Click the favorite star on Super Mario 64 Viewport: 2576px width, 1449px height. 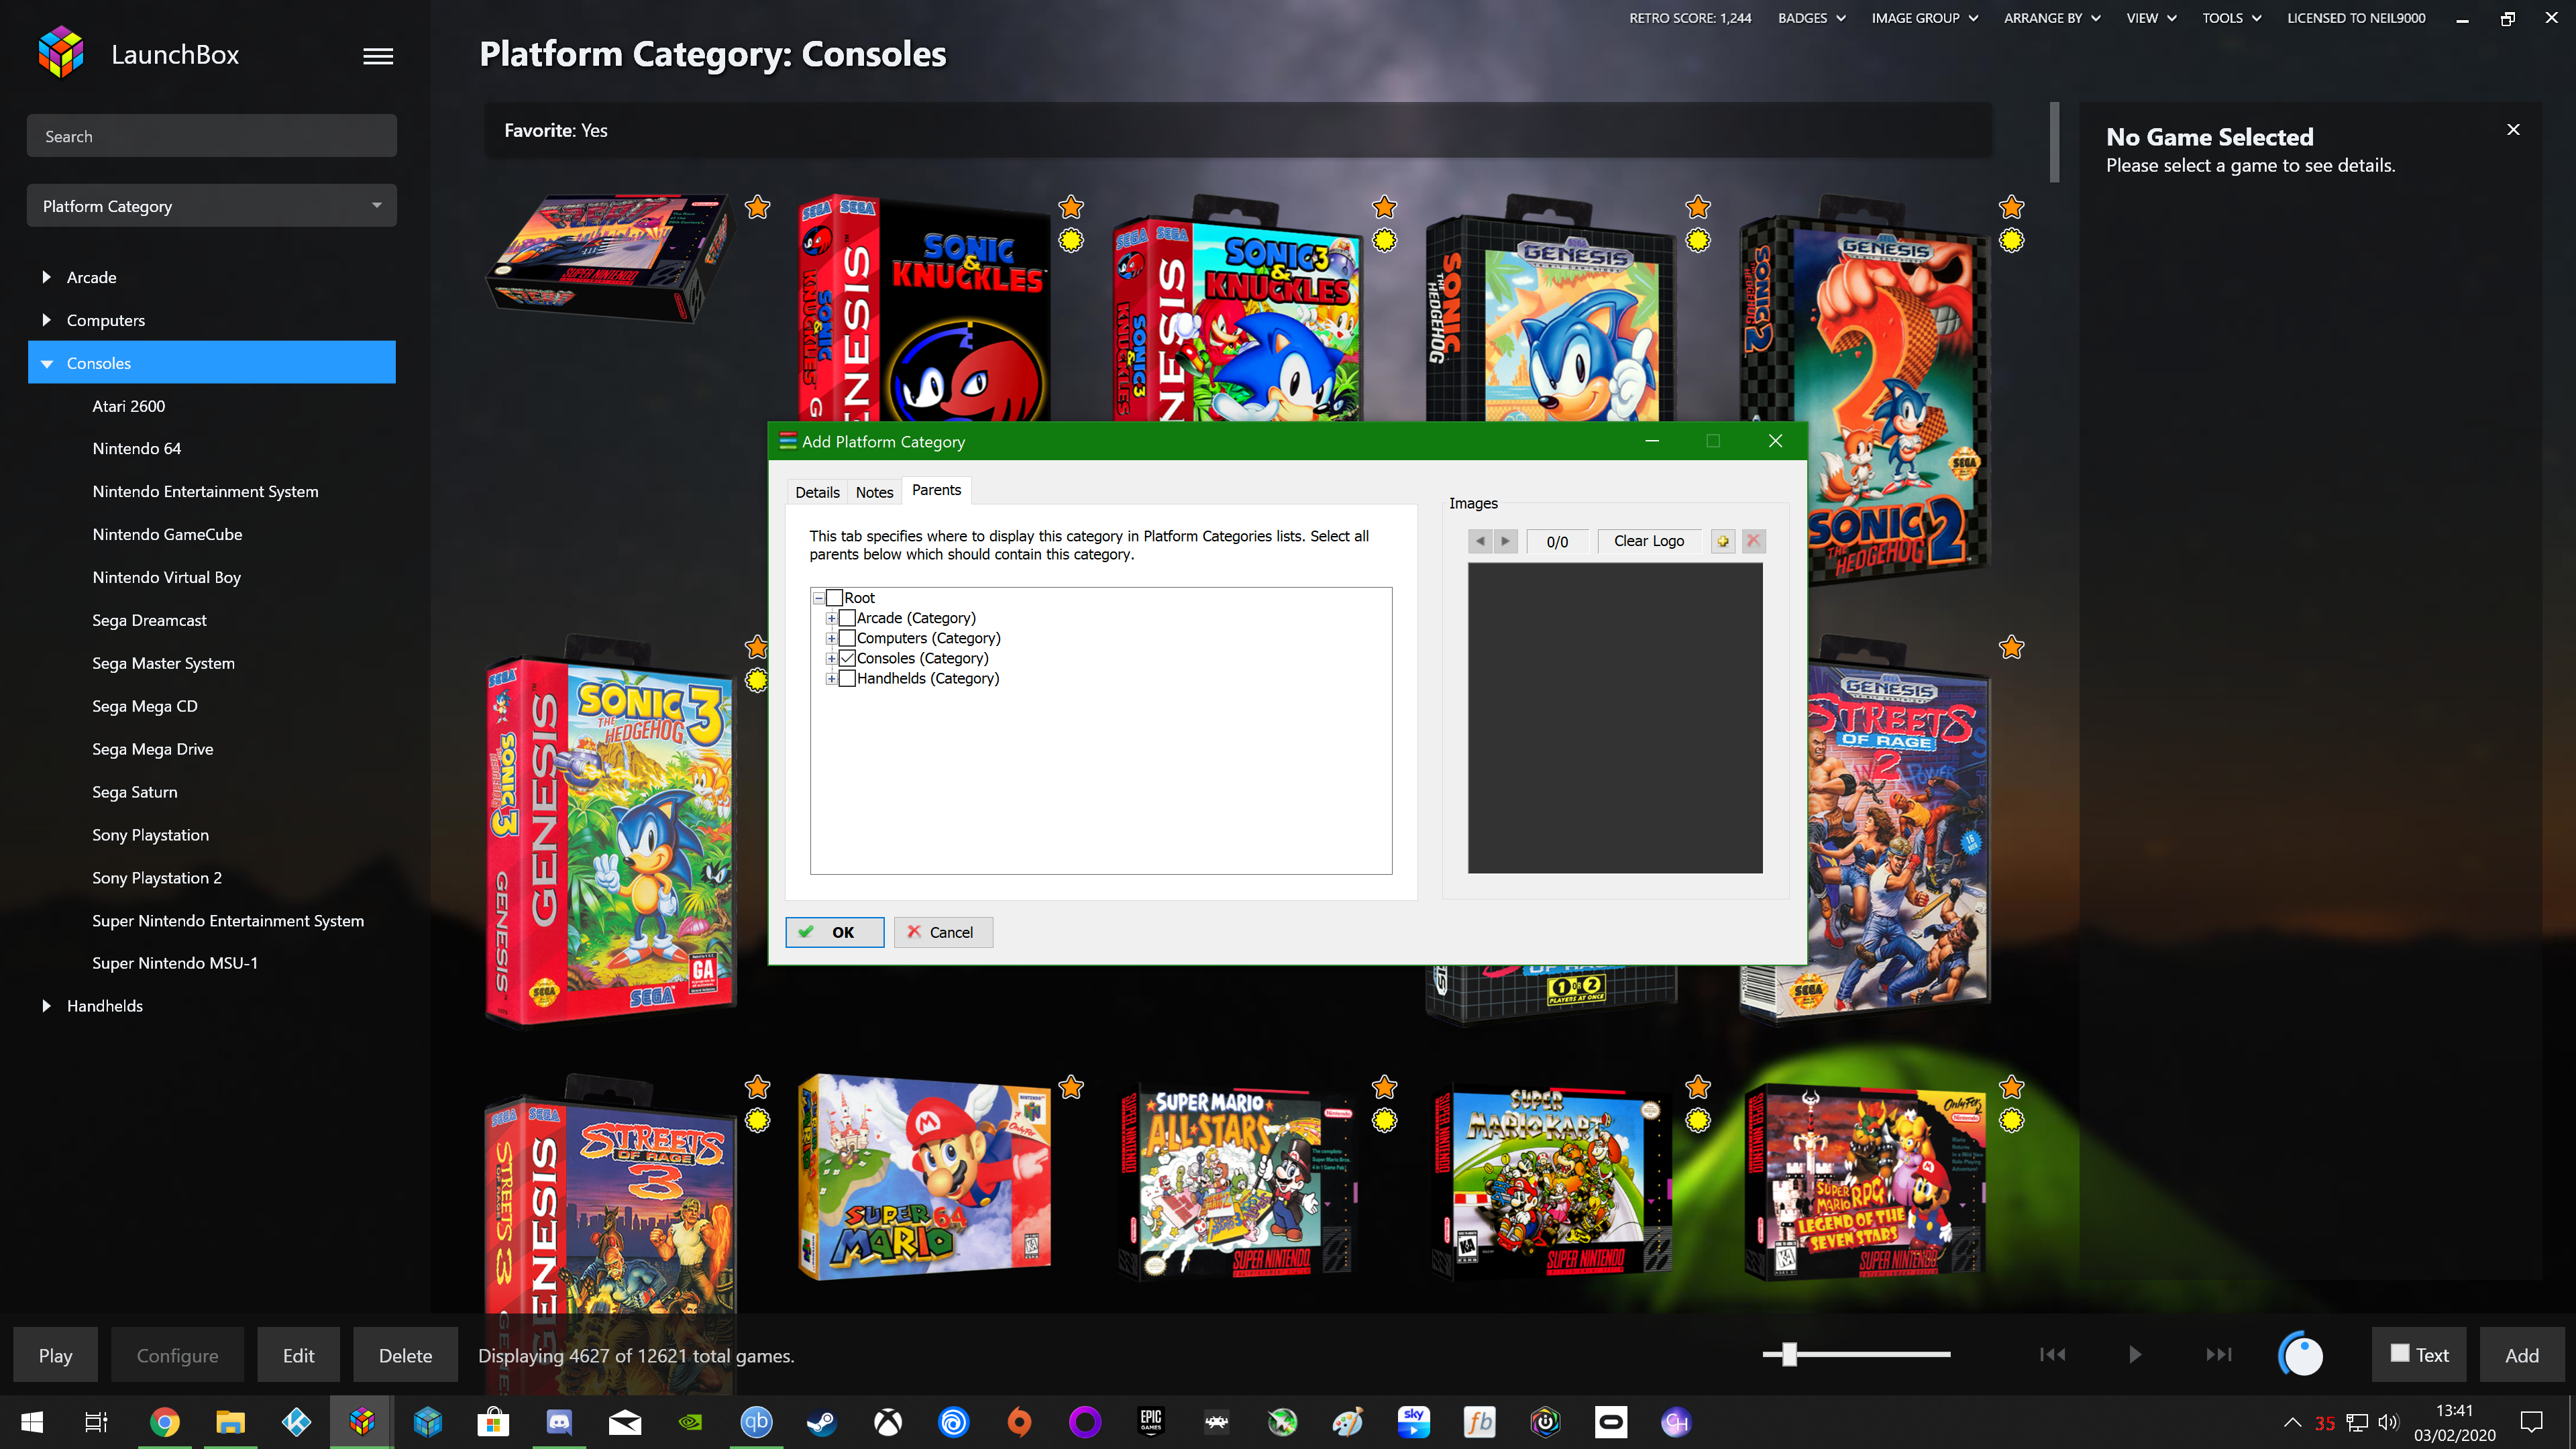[x=1071, y=1087]
